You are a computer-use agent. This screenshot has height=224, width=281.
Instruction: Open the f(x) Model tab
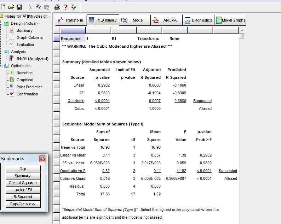[135, 20]
